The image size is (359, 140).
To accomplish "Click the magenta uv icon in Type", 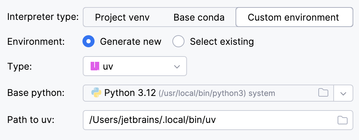I will [x=95, y=66].
